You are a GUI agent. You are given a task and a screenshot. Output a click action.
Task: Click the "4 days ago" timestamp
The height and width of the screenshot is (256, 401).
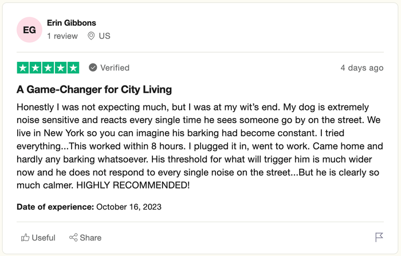[x=361, y=68]
